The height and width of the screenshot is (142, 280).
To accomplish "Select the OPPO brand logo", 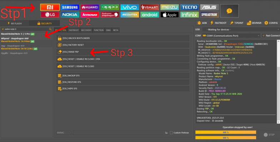I will point(110,7).
